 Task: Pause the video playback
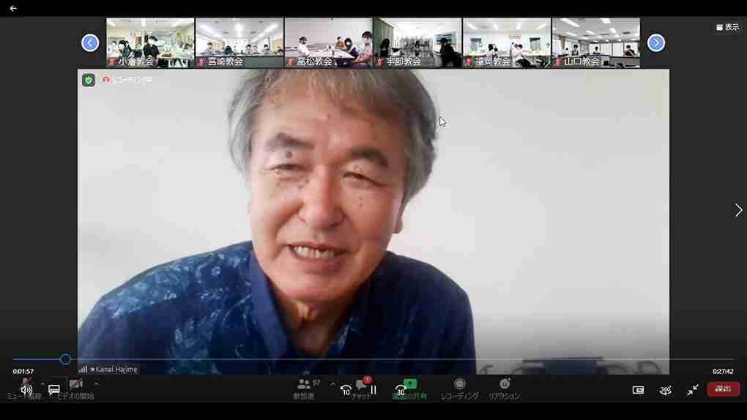coord(373,390)
